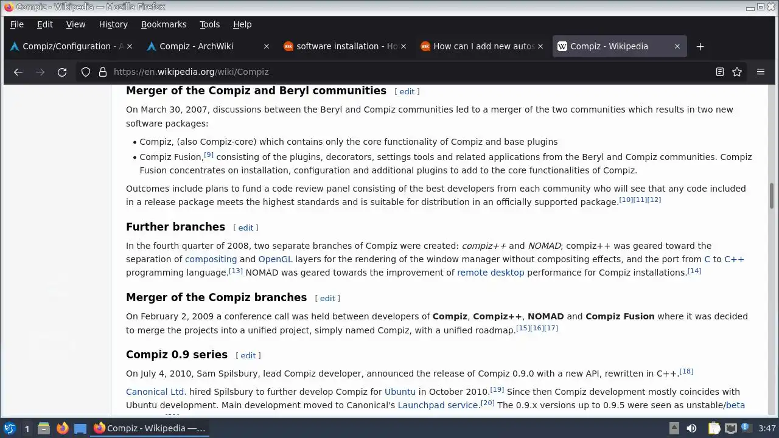The width and height of the screenshot is (779, 438).
Task: Reload the current Wikipedia page
Action: pos(62,72)
